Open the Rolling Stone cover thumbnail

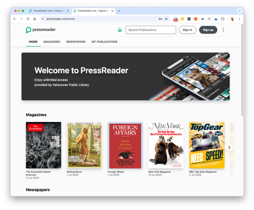[84, 145]
